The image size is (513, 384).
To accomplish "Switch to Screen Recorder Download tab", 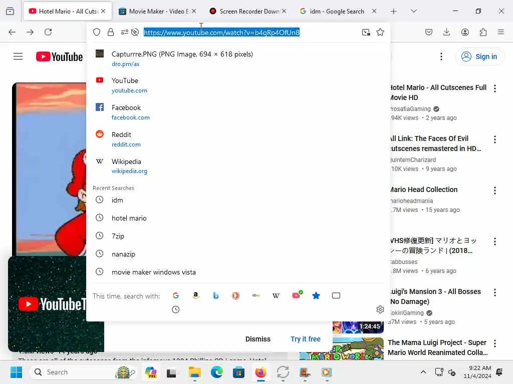I will pyautogui.click(x=247, y=11).
